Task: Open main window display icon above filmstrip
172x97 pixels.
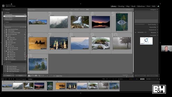Action: pos(3,79)
